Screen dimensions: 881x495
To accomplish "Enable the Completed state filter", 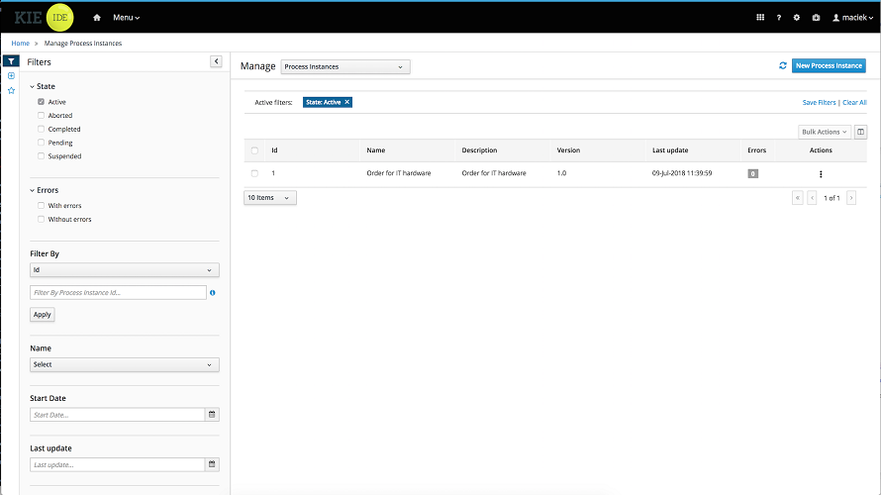I will (41, 129).
